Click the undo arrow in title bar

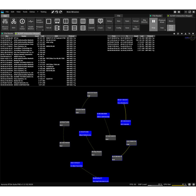(x=57, y=12)
